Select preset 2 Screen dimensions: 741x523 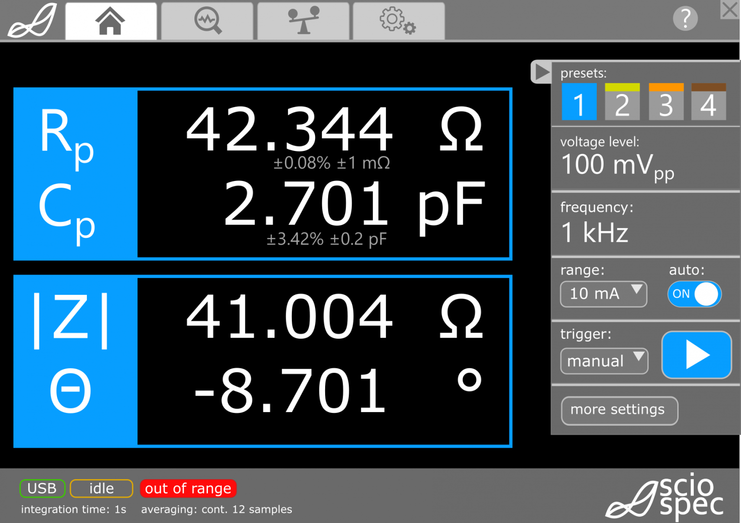pos(622,102)
